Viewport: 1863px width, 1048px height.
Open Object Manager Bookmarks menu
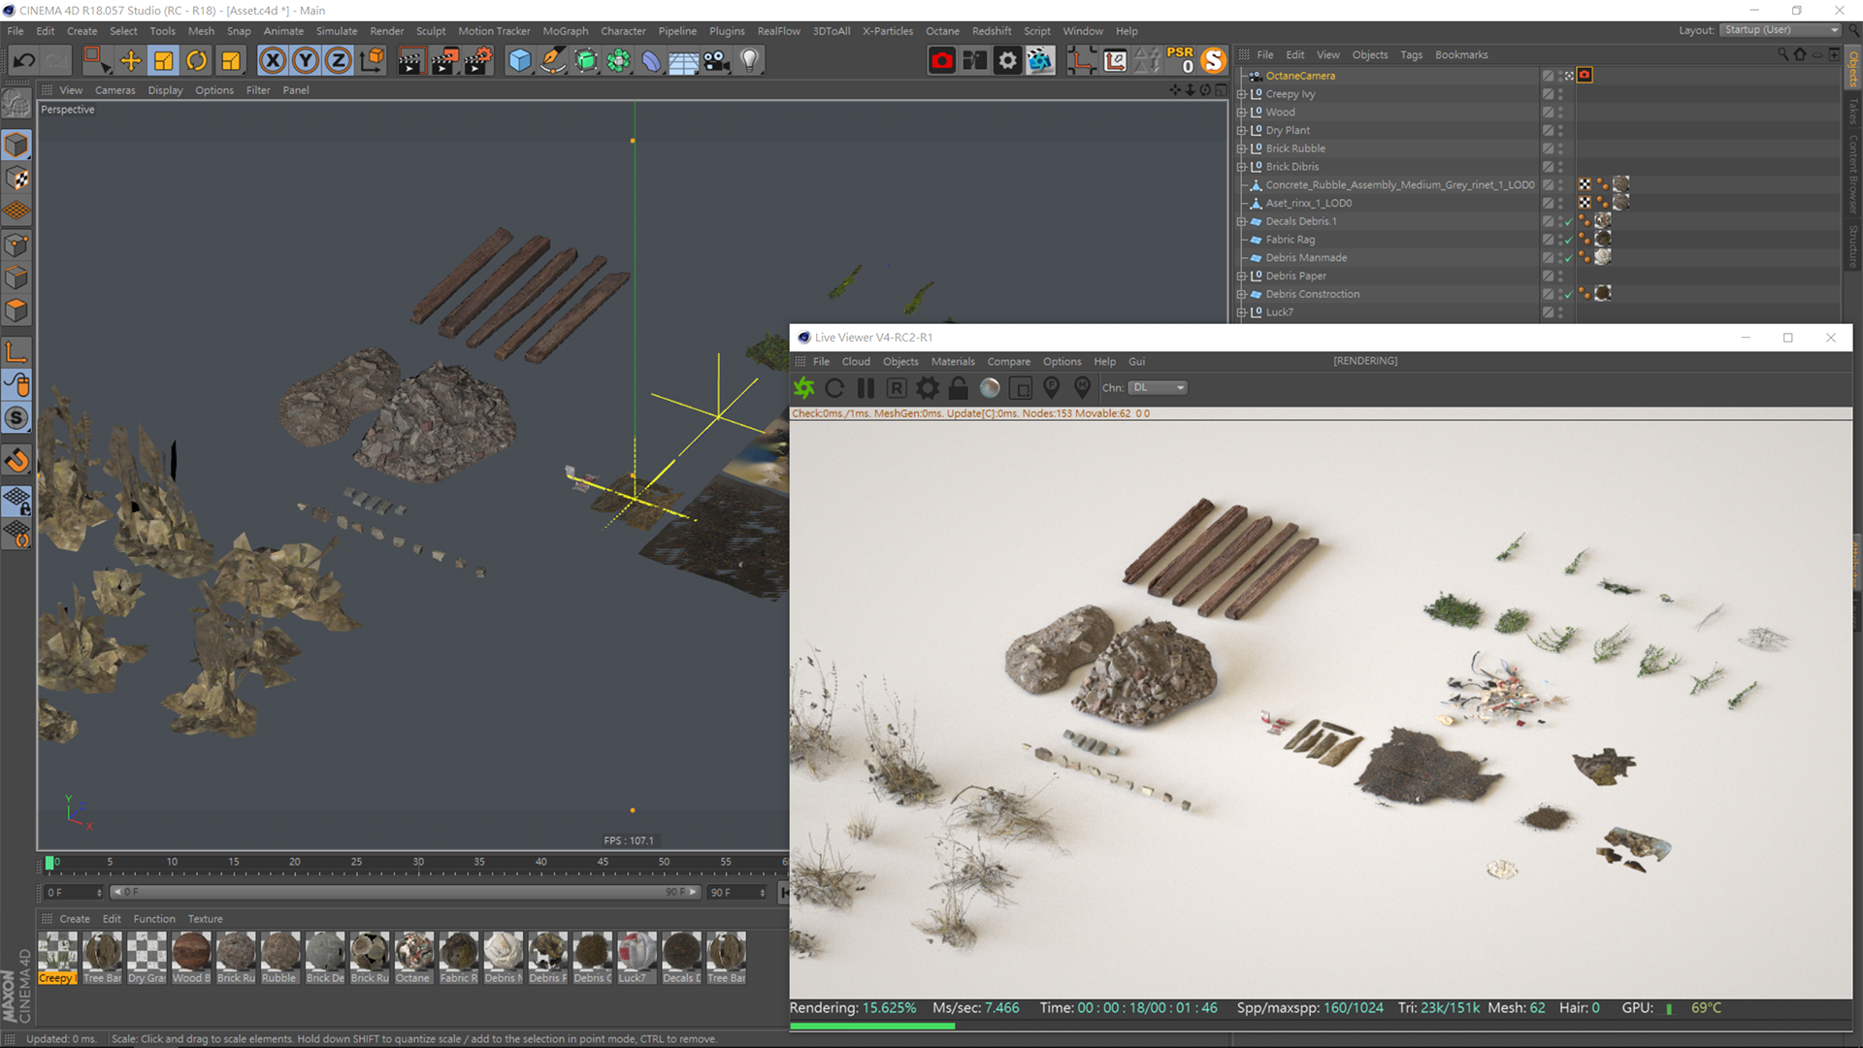click(1461, 55)
